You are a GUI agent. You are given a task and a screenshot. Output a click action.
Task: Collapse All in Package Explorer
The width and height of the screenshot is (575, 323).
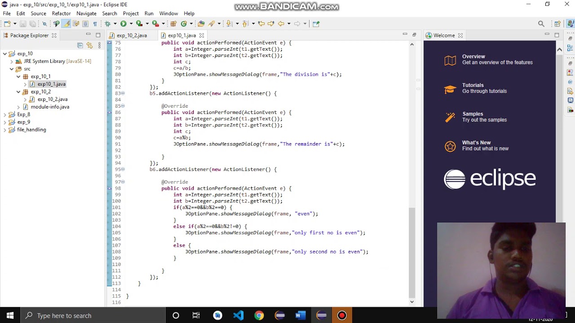point(80,45)
